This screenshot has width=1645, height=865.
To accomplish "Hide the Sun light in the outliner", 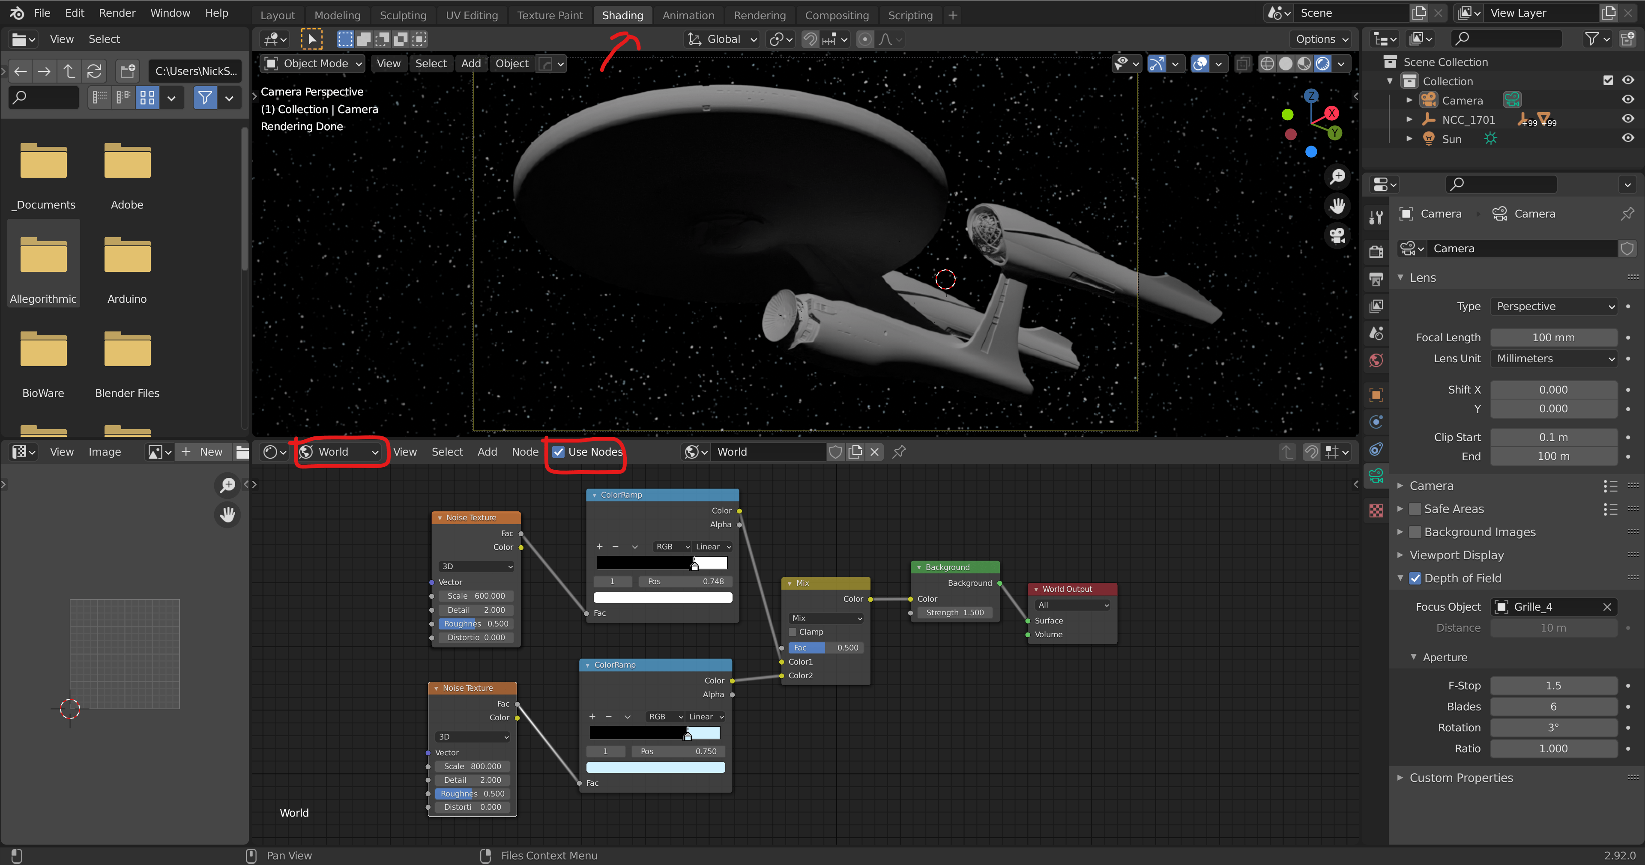I will [x=1628, y=138].
